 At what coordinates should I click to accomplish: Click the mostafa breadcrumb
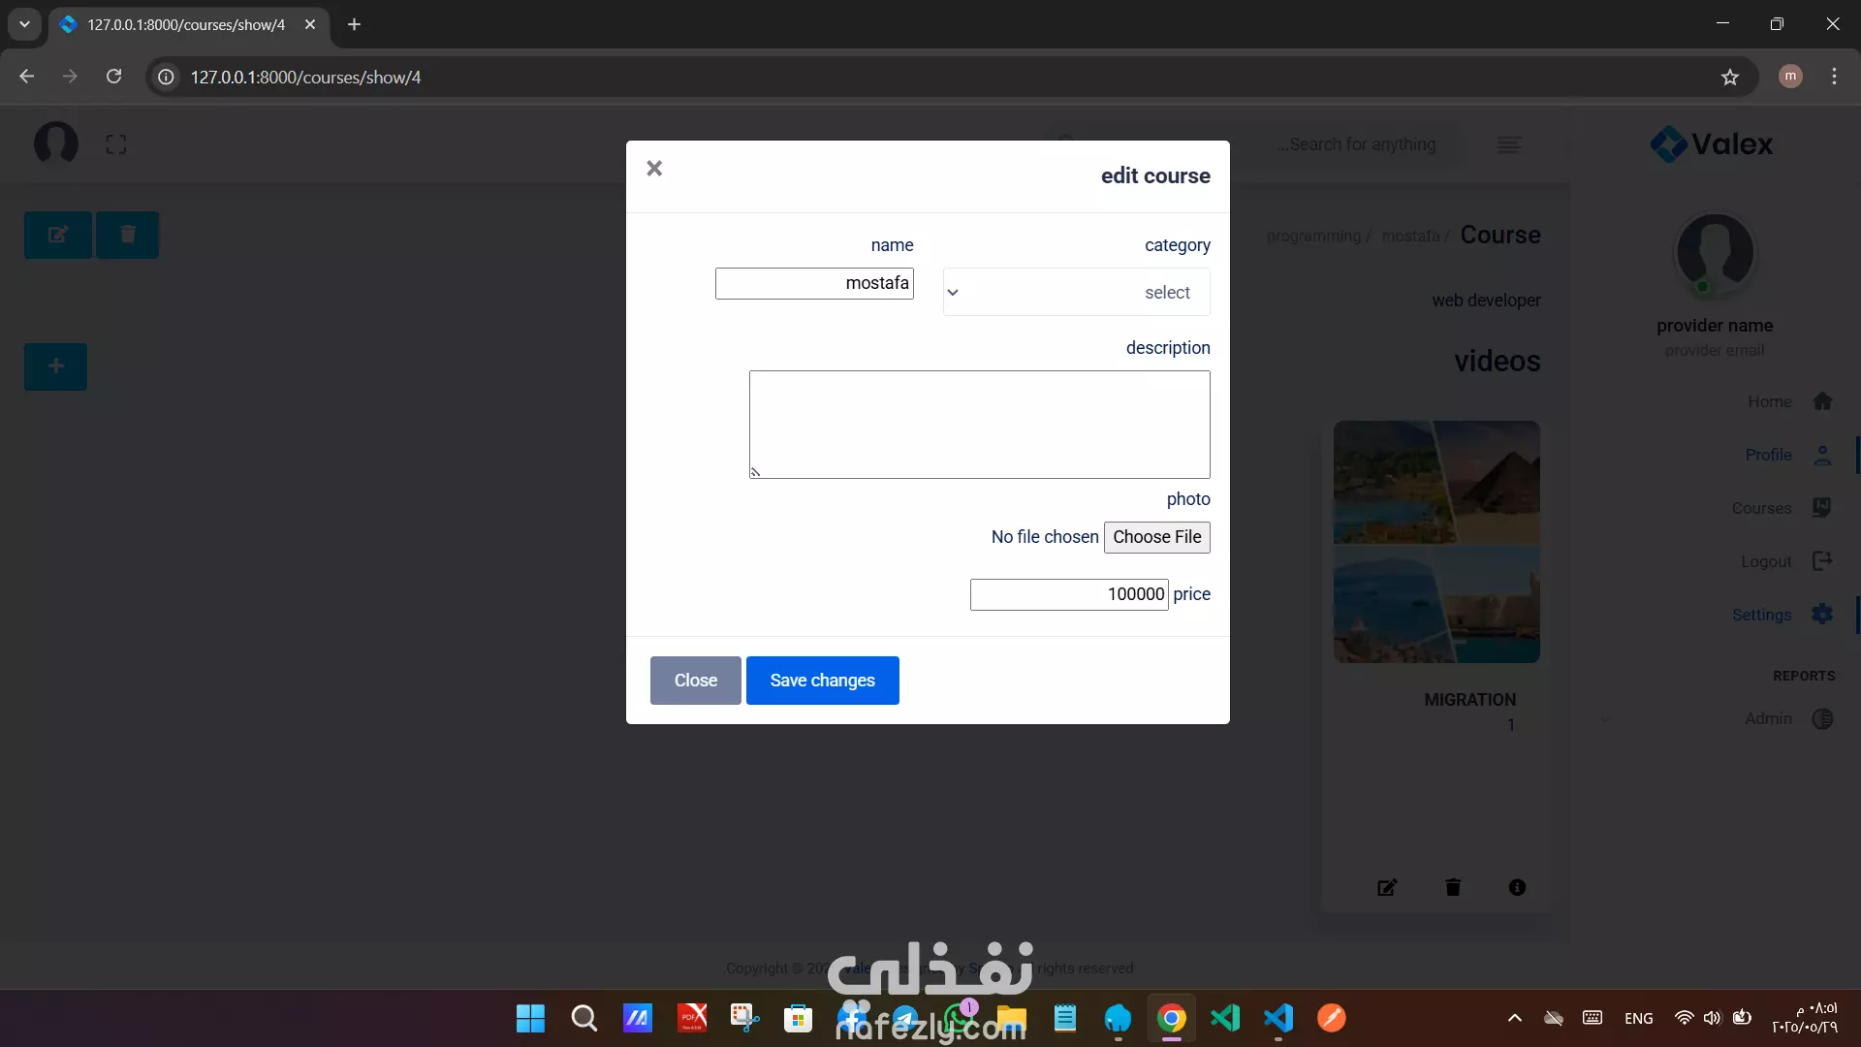[1410, 237]
